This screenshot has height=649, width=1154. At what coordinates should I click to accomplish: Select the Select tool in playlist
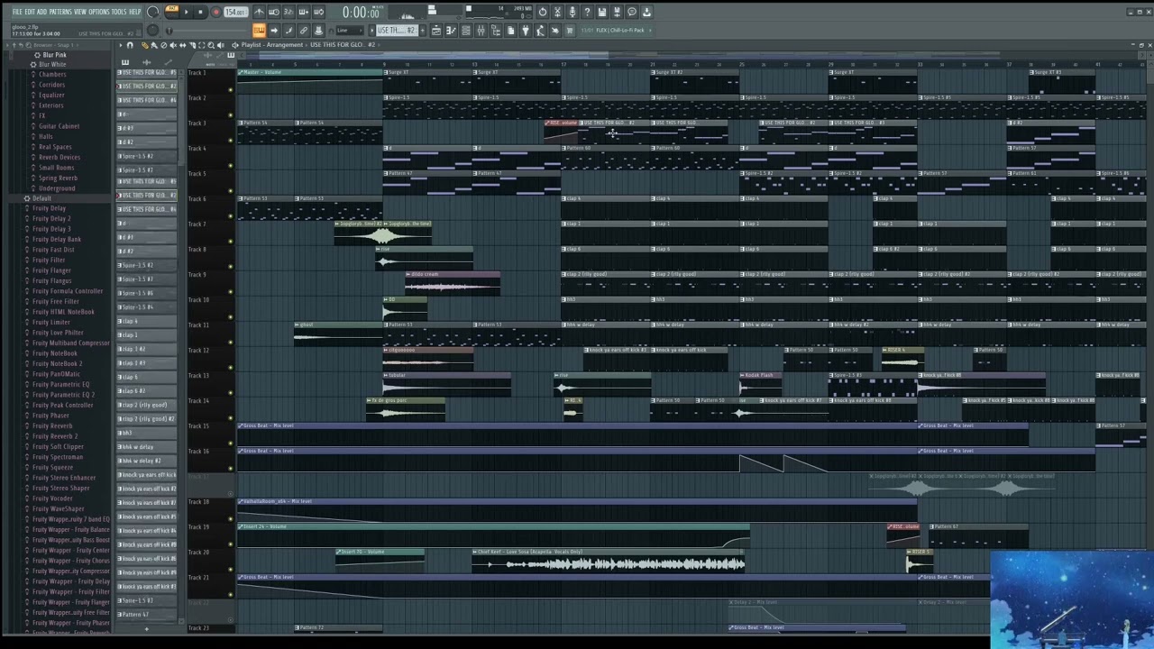[201, 44]
